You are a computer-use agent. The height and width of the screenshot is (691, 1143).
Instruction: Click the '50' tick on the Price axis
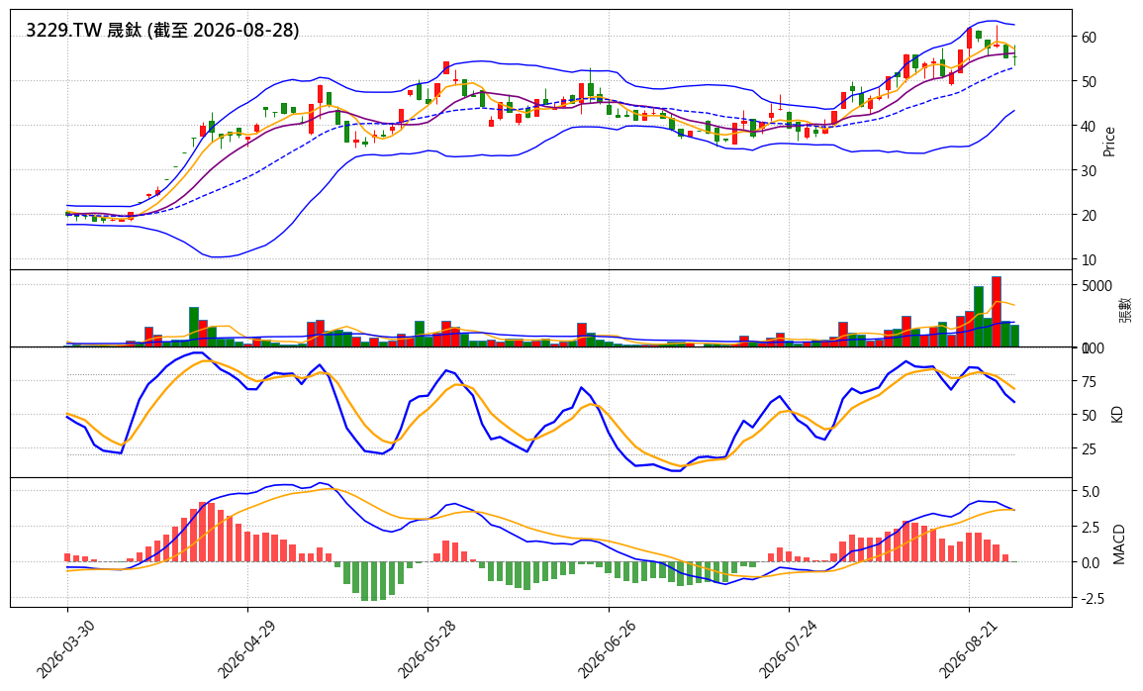point(1089,81)
